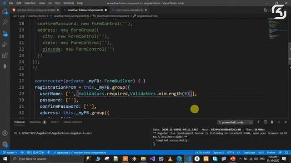
Task: Open the Run menu
Action: (x=58, y=3)
